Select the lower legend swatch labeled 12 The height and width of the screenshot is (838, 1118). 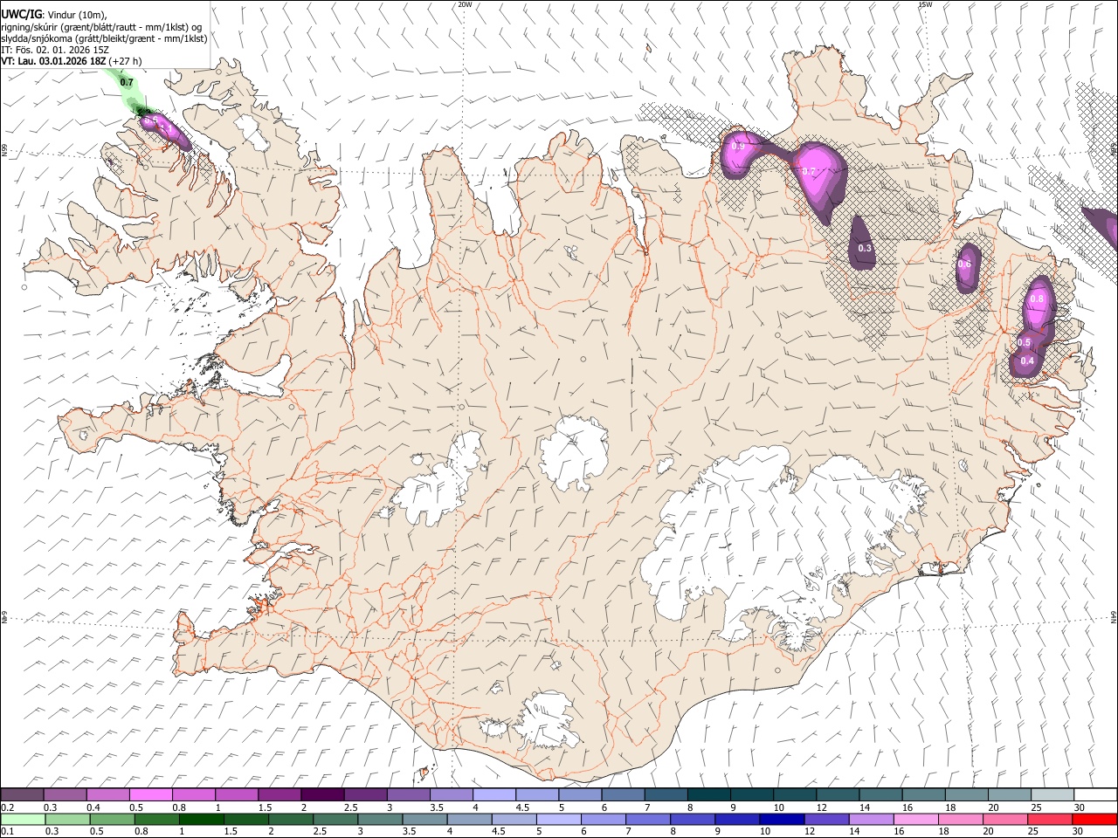coord(825,819)
